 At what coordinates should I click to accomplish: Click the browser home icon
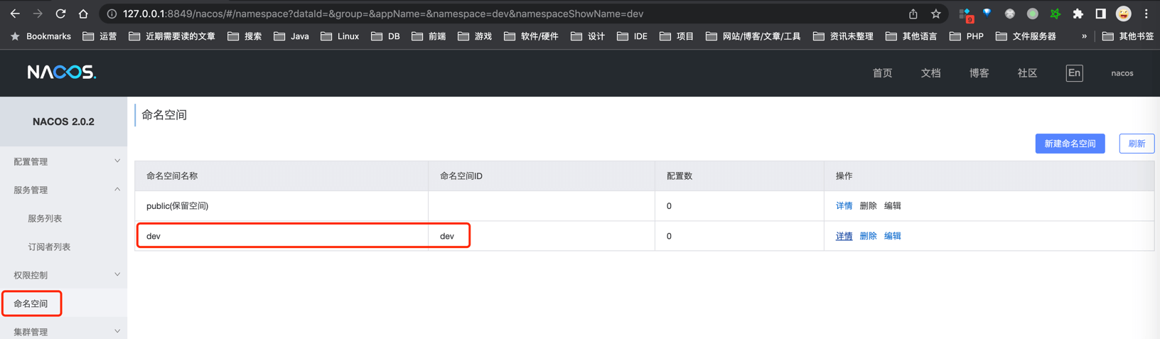[83, 14]
